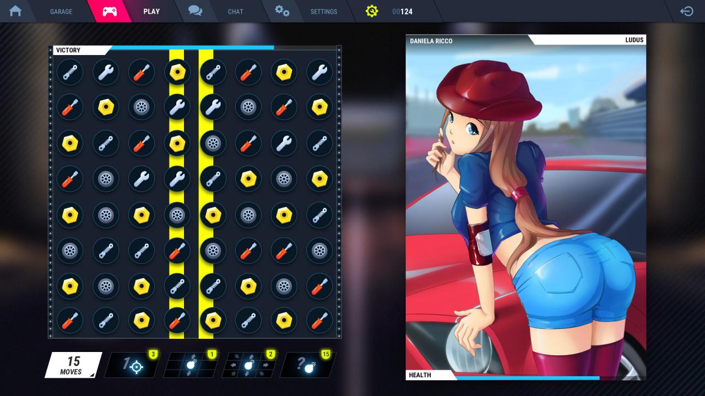Select a screwdriver tile on the board
The height and width of the screenshot is (396, 705).
pos(70,107)
